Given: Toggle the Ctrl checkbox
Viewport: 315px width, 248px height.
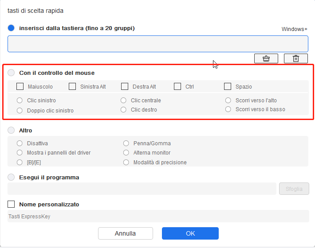Looking at the screenshot, I should 177,86.
